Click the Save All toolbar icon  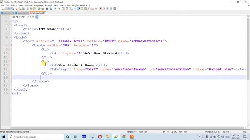[12, 9]
